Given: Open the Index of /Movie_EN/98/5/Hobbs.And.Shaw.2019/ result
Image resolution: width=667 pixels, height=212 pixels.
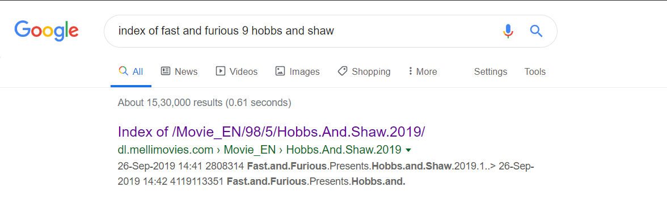Looking at the screenshot, I should coord(271,132).
